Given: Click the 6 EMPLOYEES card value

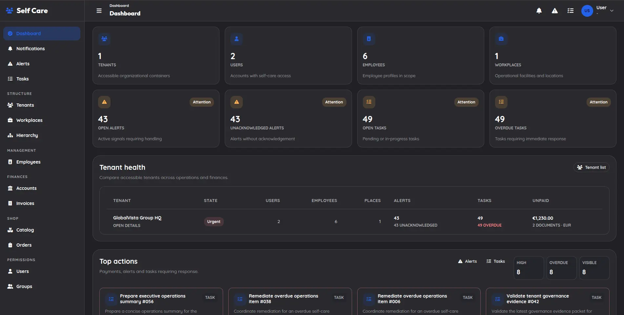Looking at the screenshot, I should 365,56.
